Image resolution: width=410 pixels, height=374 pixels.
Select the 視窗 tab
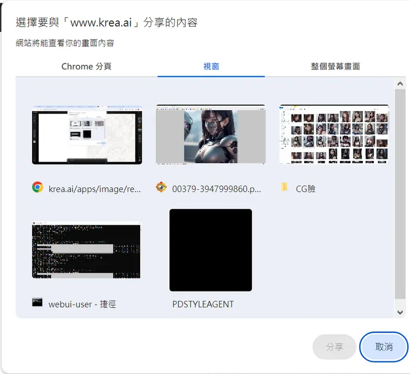(211, 66)
